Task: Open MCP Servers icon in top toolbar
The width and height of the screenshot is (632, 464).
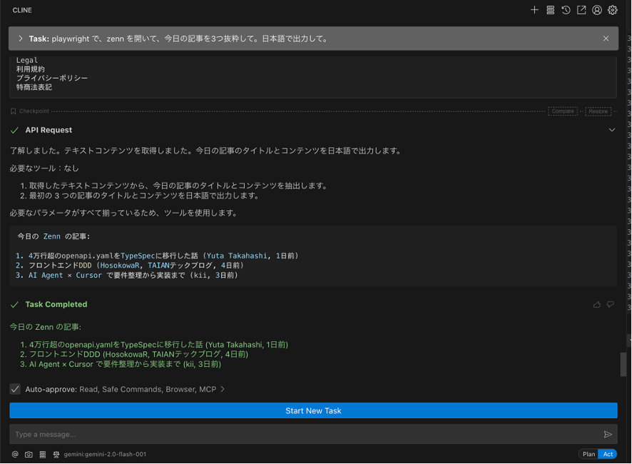Action: [550, 10]
